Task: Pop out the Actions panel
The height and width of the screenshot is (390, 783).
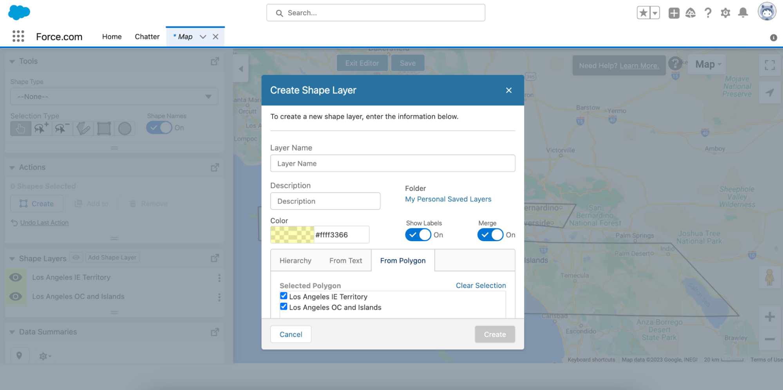Action: [x=215, y=168]
